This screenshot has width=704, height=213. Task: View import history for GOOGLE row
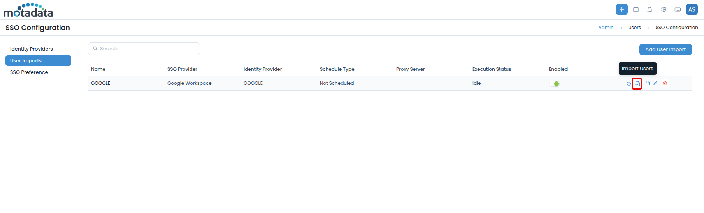[629, 84]
